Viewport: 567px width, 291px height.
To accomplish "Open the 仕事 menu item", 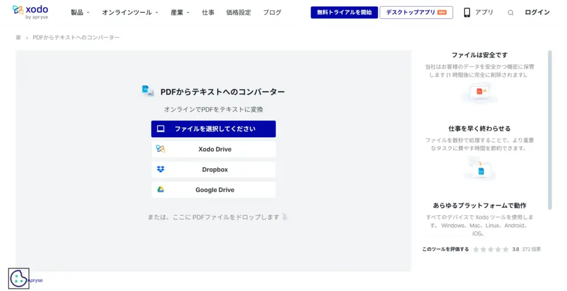I will (208, 13).
